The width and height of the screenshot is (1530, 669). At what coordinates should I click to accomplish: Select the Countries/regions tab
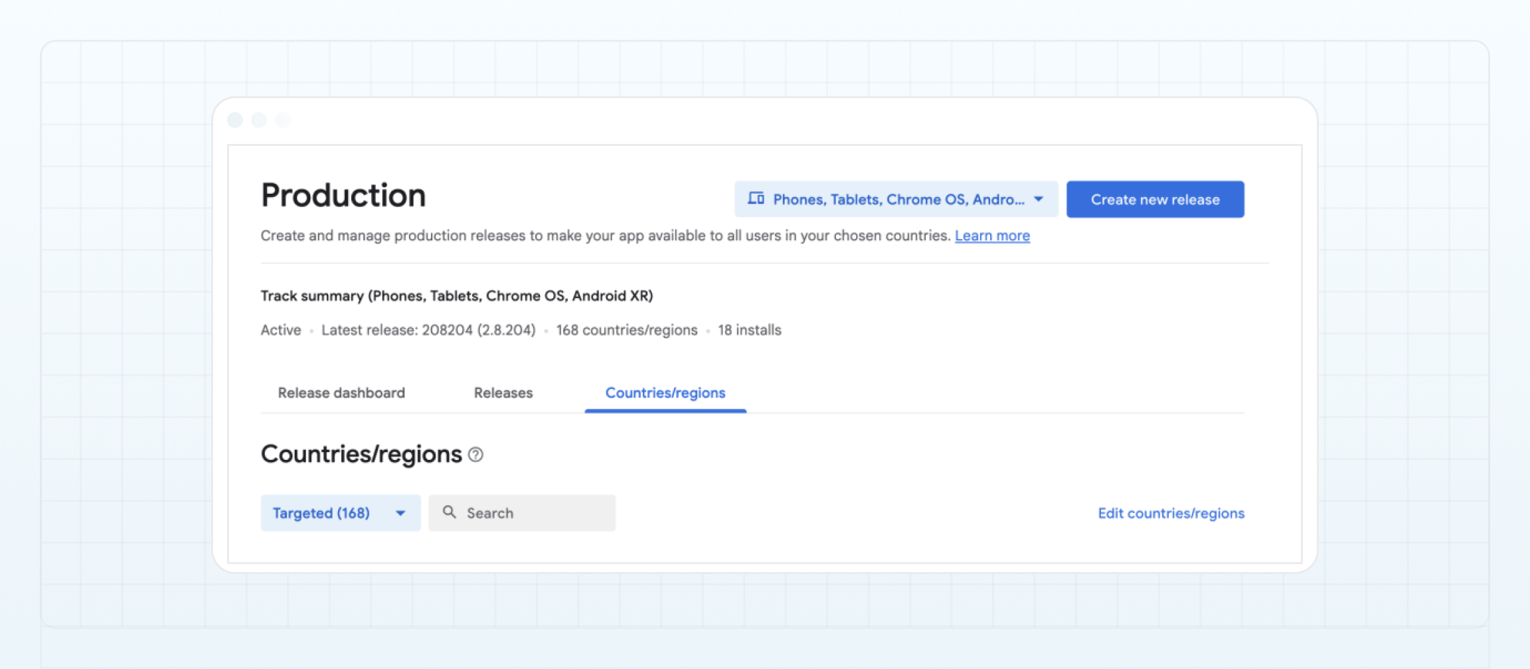(665, 392)
